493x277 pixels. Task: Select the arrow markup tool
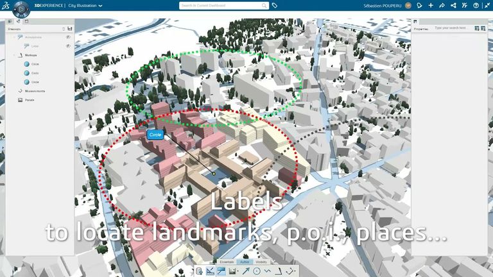[245, 271]
